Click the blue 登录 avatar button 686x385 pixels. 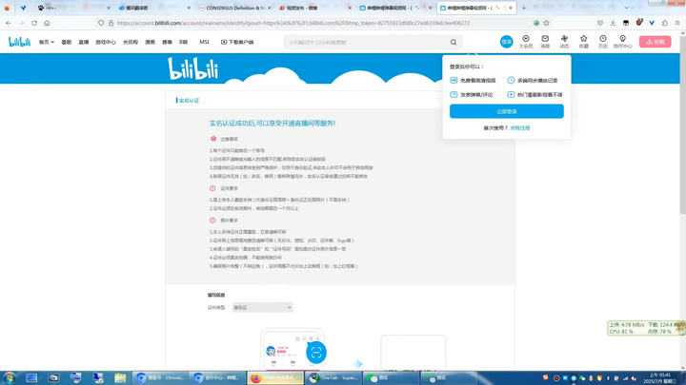(506, 42)
